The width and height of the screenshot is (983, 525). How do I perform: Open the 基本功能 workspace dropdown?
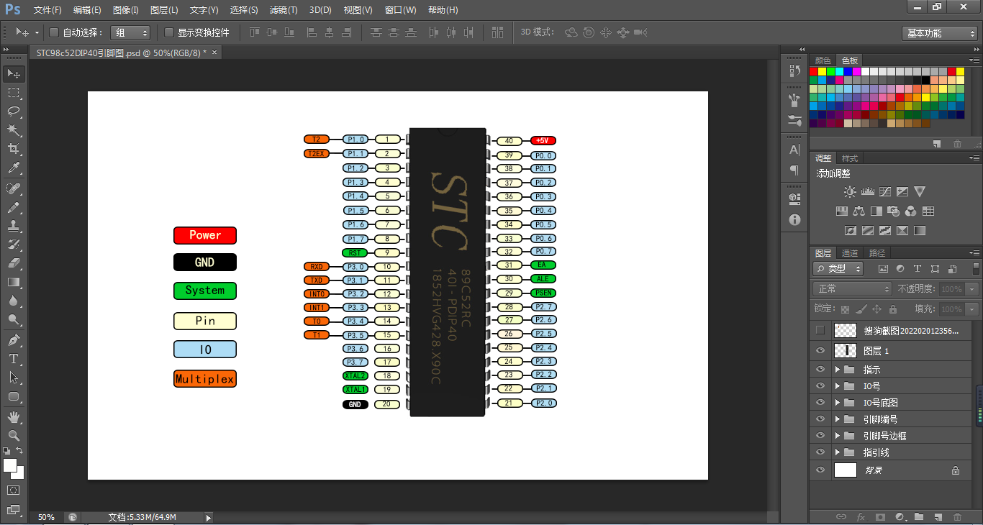[940, 33]
